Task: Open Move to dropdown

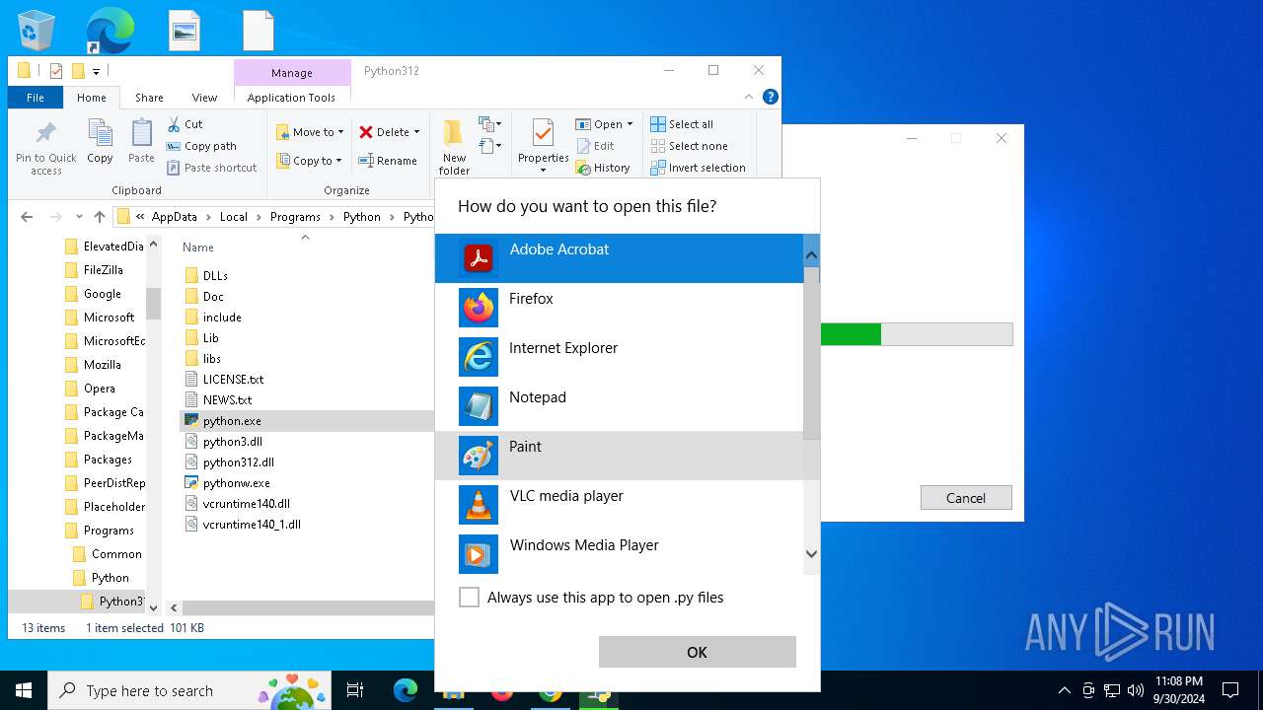Action: click(310, 132)
